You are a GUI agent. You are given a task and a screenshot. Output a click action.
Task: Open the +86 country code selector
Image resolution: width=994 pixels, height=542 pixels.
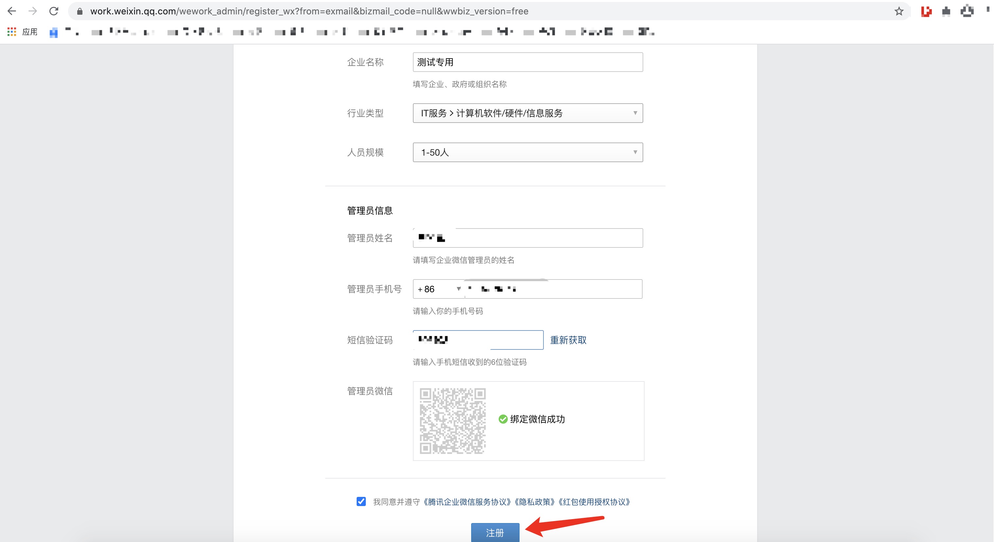pyautogui.click(x=438, y=289)
